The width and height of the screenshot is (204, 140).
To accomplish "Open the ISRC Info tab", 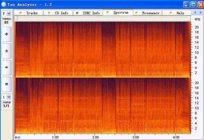I will pyautogui.click(x=88, y=13).
